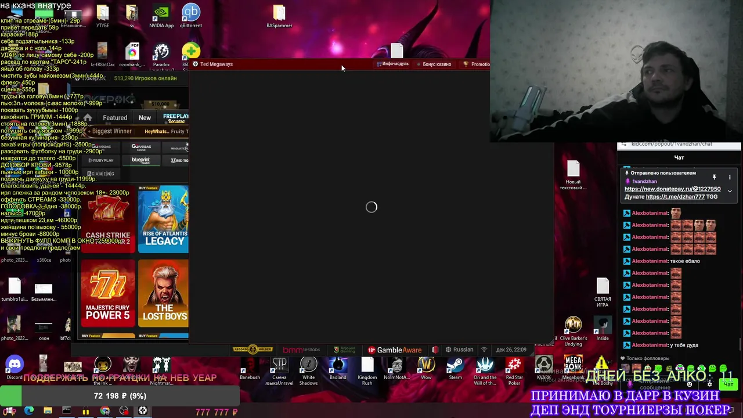Image resolution: width=743 pixels, height=418 pixels.
Task: Expand the pinned message chevron in chat
Action: click(x=730, y=190)
